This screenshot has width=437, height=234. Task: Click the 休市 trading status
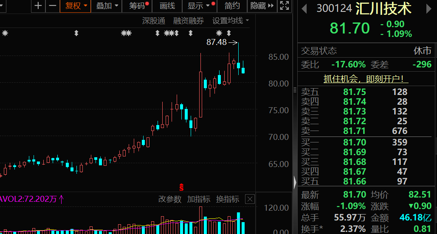(423, 50)
